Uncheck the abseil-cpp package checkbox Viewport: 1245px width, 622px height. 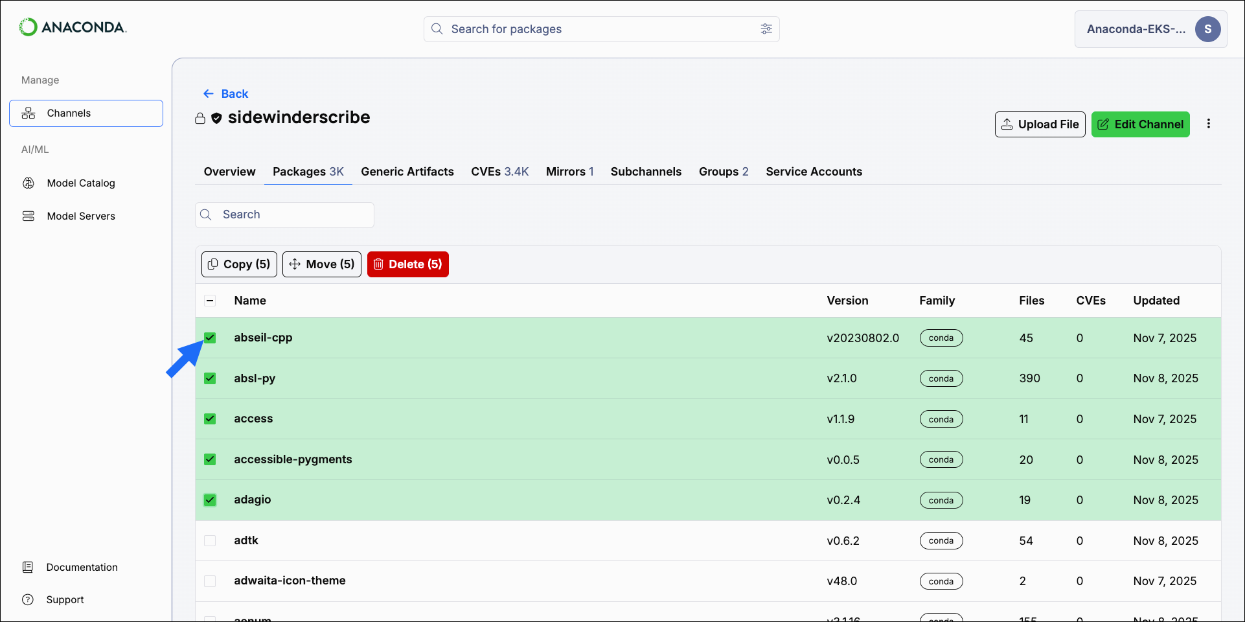tap(210, 338)
